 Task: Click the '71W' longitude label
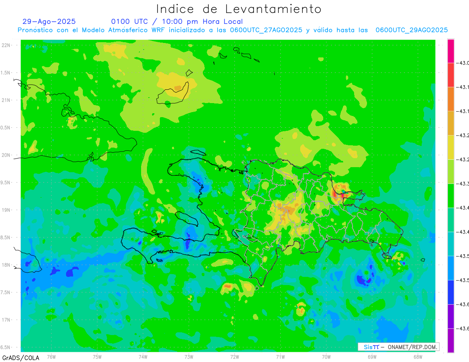tap(280, 357)
